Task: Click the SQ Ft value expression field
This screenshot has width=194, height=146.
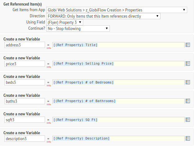Action: click(x=118, y=120)
